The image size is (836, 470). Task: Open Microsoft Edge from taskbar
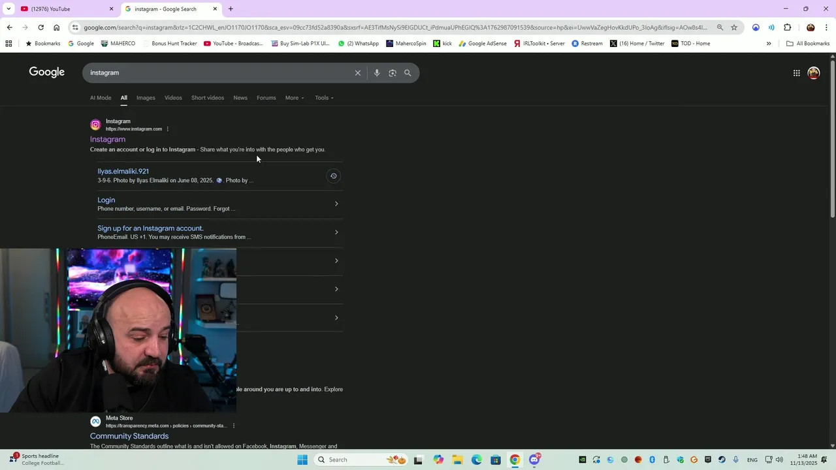(x=477, y=460)
